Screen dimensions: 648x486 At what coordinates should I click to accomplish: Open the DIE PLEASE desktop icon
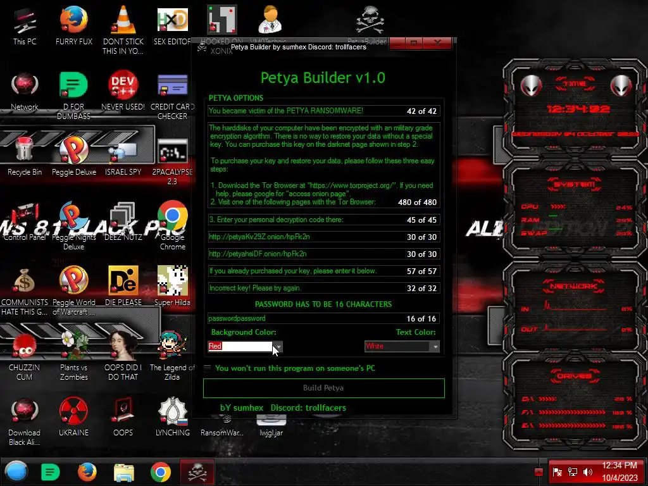coord(123,287)
